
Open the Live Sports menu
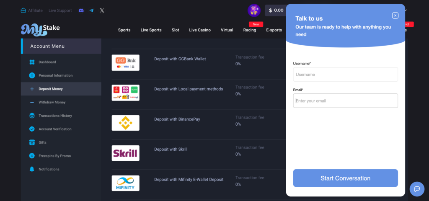[151, 30]
